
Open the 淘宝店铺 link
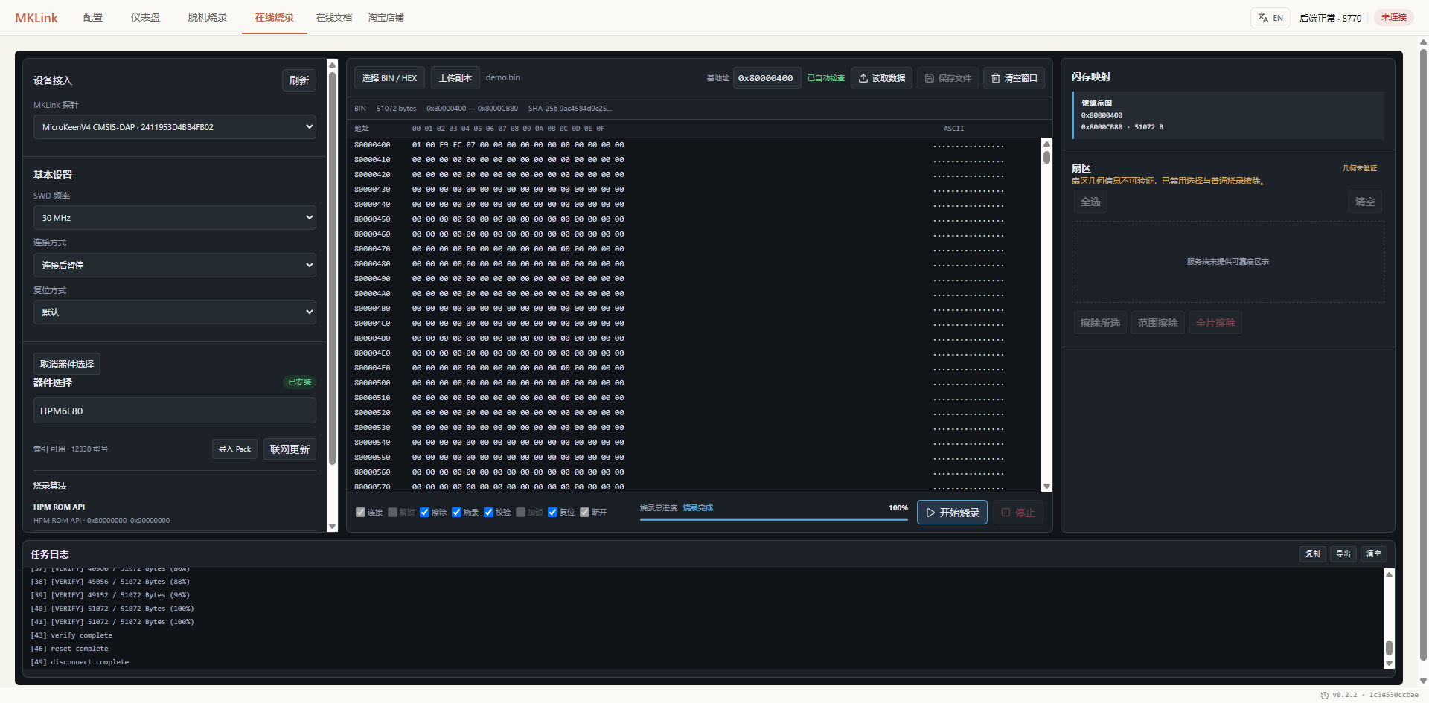(x=386, y=17)
